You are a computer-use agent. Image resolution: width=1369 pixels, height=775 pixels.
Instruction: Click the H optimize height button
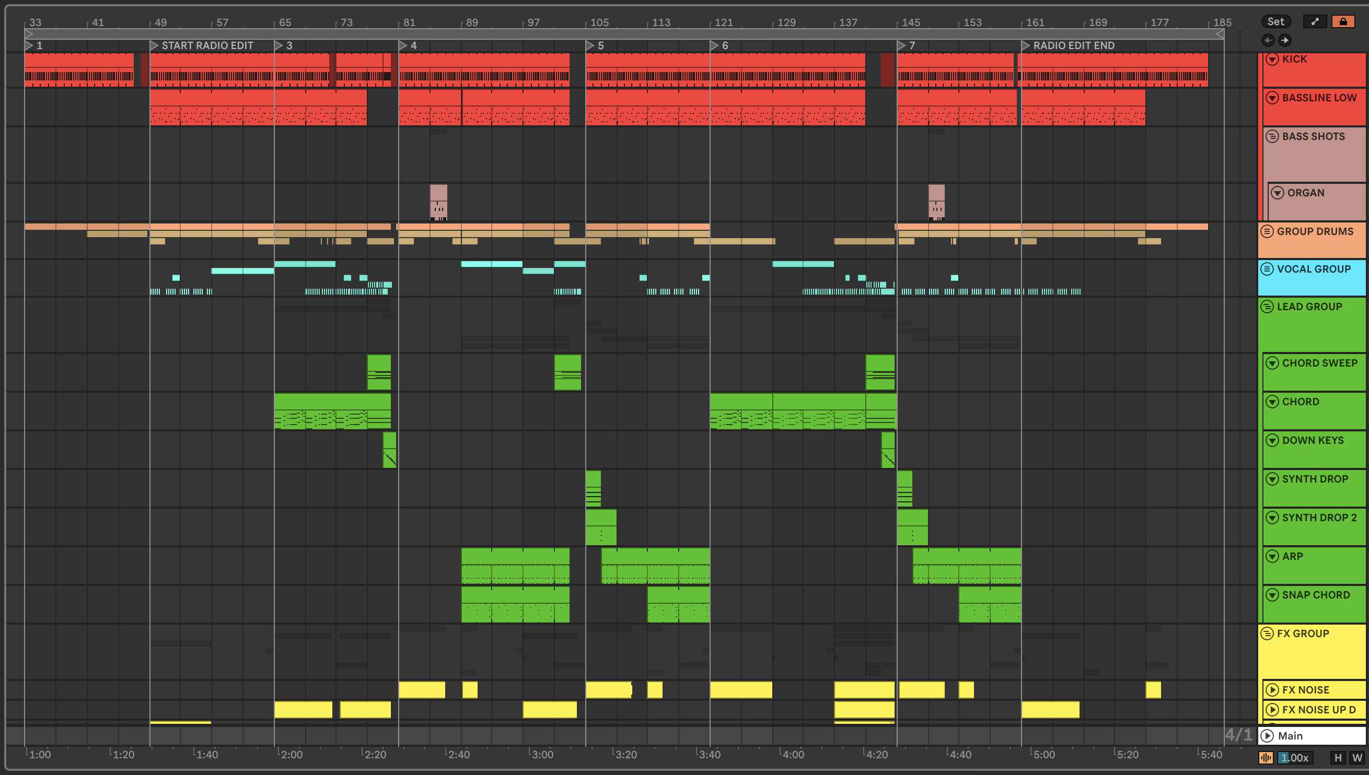[1338, 757]
